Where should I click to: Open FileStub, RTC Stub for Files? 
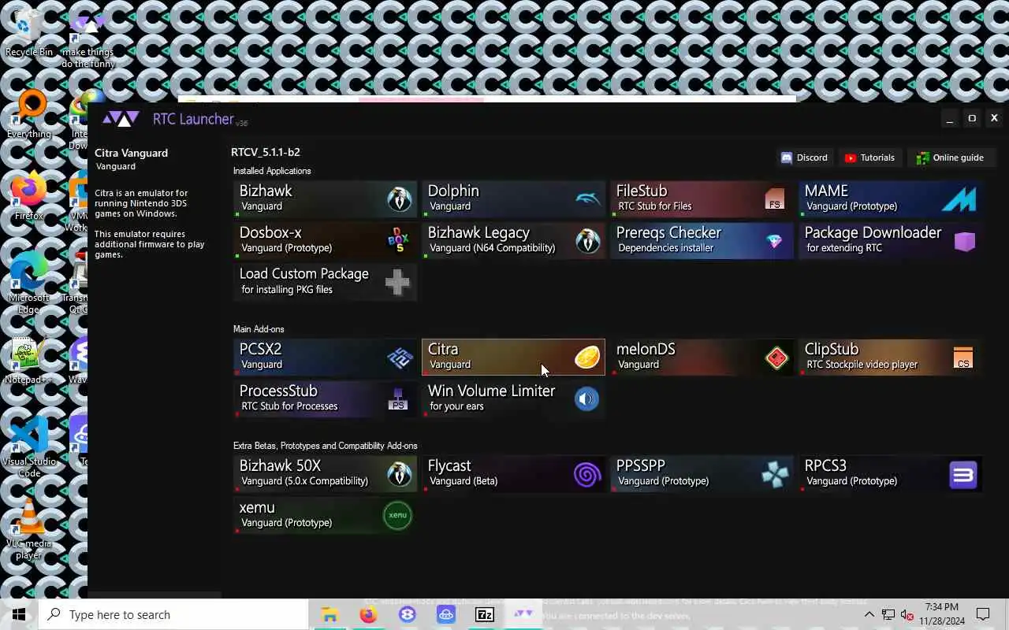pyautogui.click(x=702, y=199)
